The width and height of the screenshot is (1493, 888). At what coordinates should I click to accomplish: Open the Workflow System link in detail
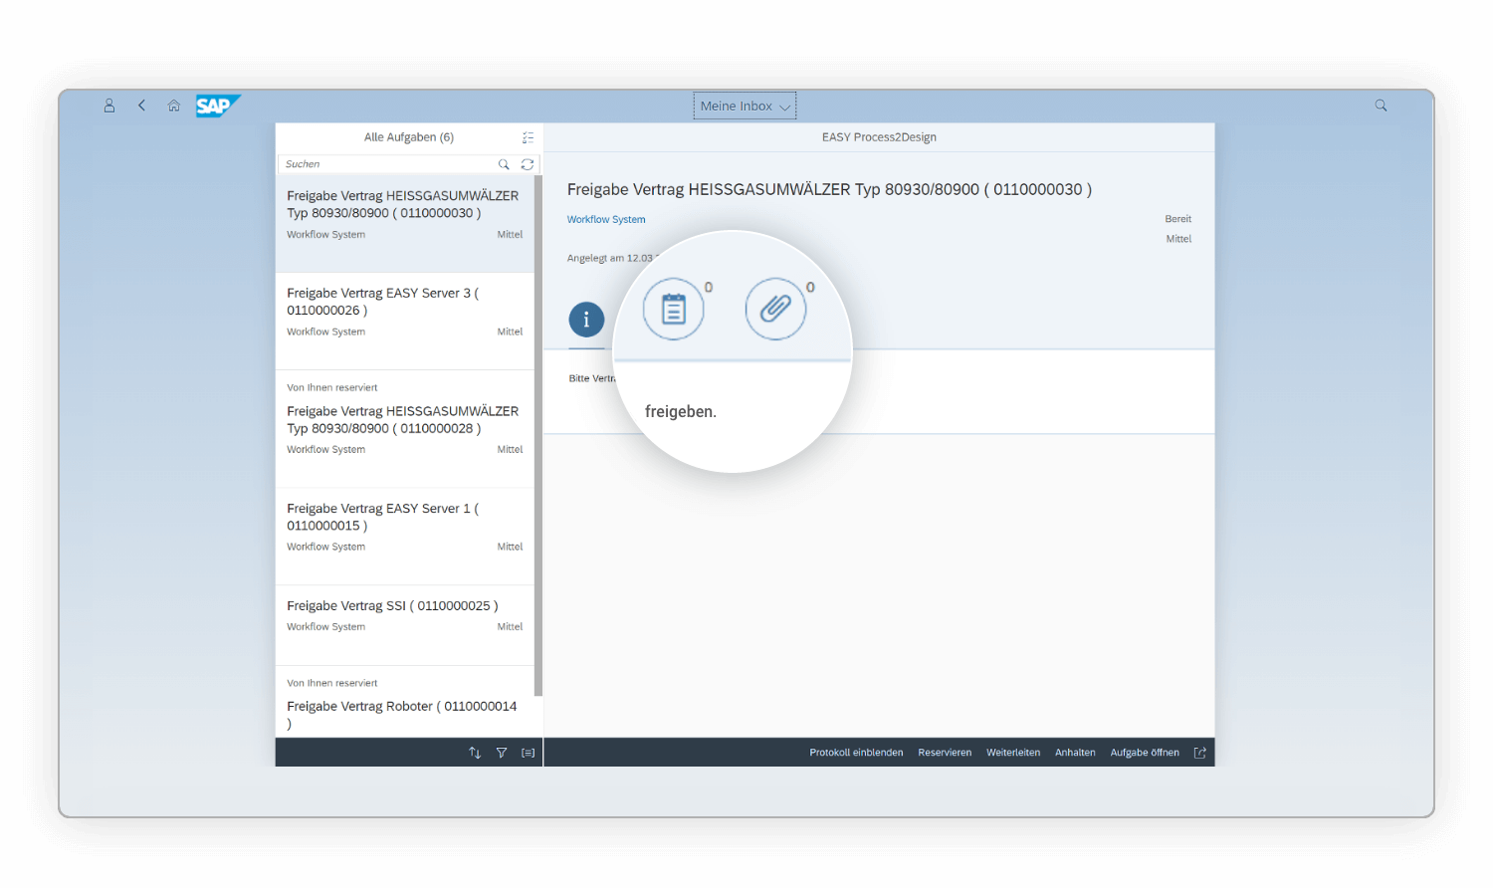tap(606, 219)
